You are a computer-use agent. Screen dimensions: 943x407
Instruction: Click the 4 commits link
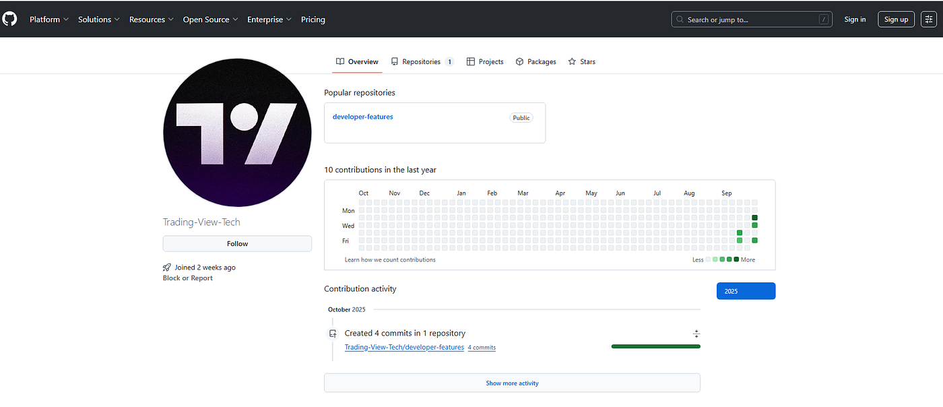coord(482,348)
